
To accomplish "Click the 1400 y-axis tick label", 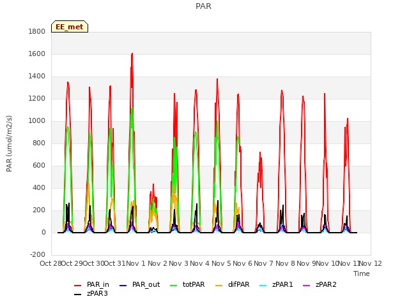I will (x=37, y=76).
